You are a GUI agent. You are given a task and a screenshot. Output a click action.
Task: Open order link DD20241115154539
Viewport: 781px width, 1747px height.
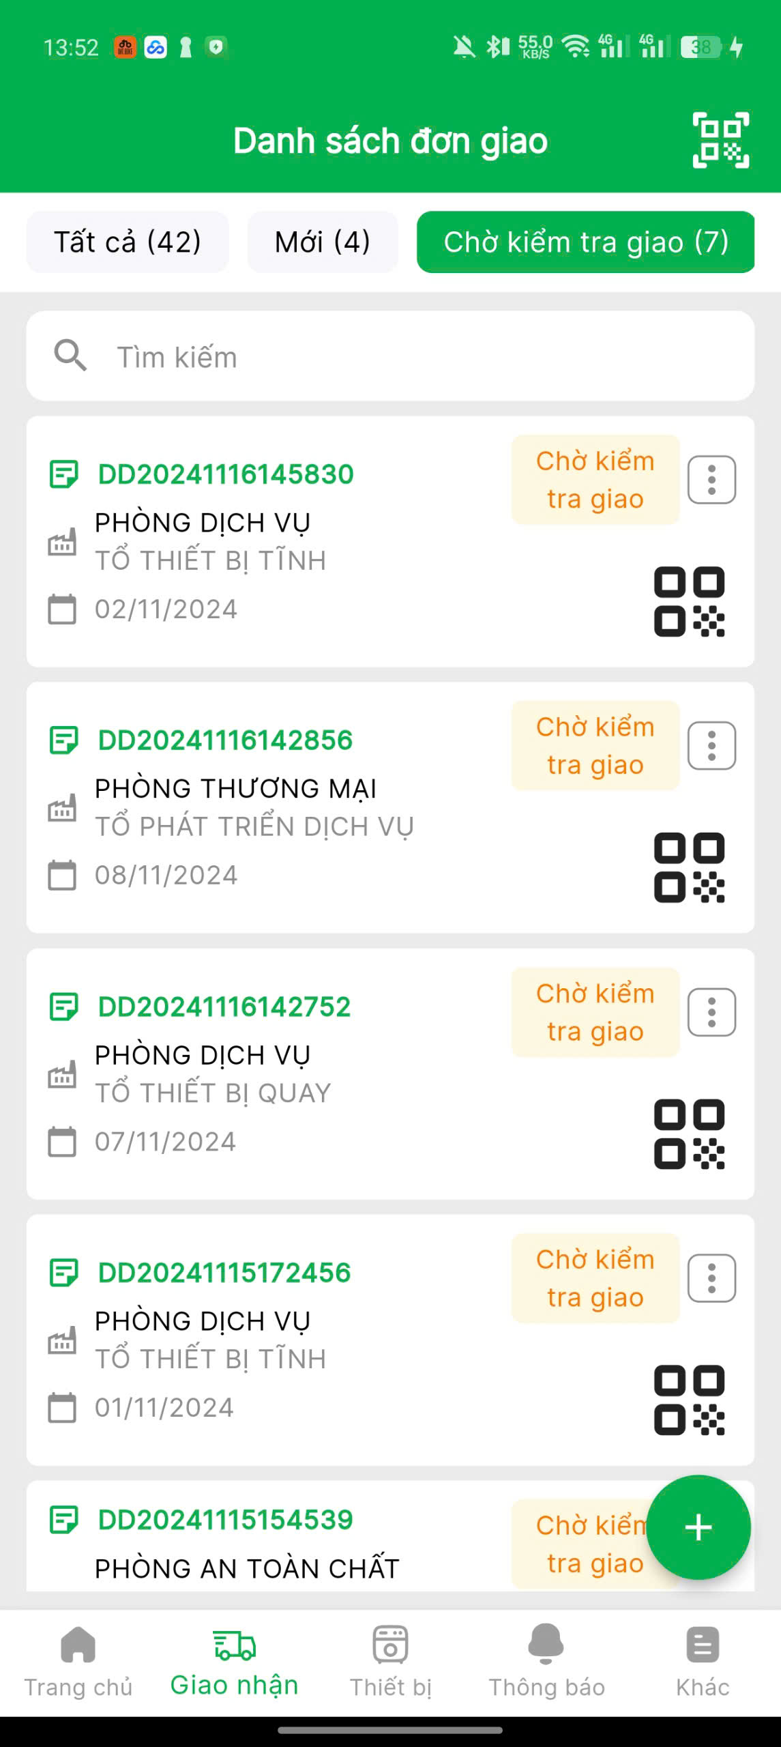click(226, 1520)
